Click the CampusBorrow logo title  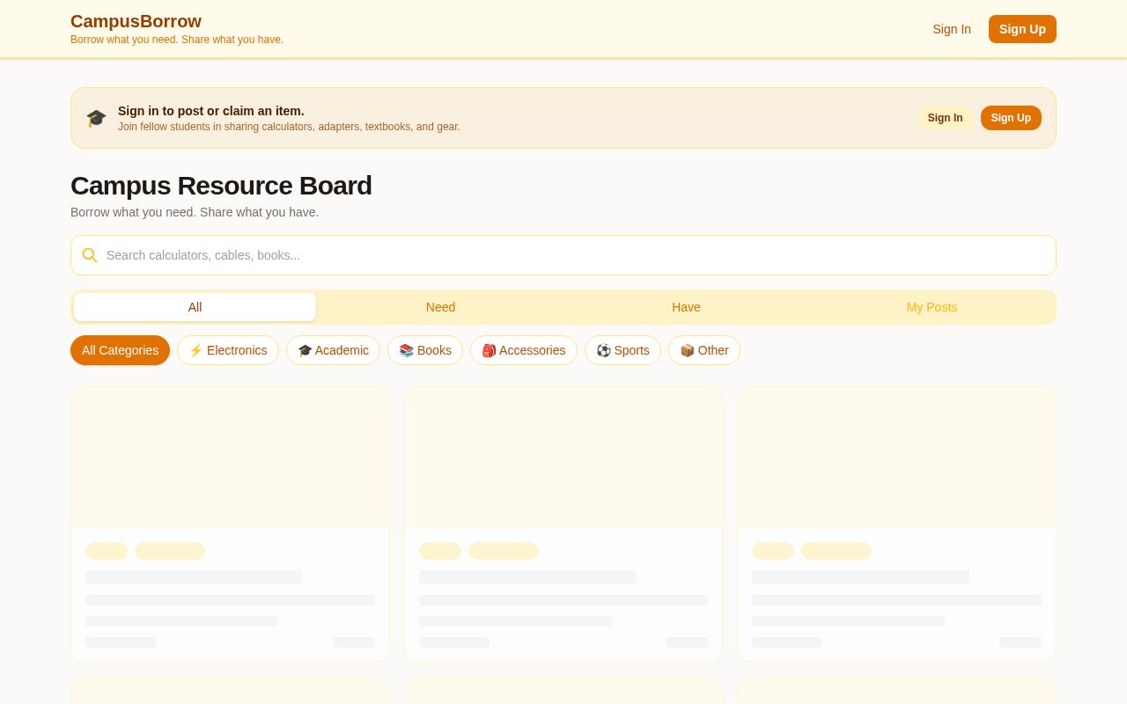(136, 21)
